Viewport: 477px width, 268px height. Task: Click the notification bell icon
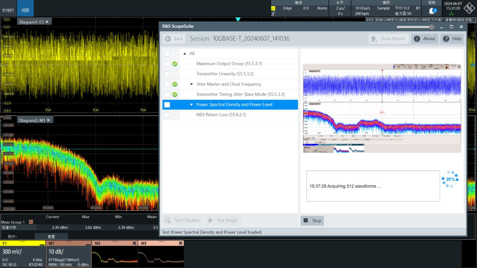(432, 11)
